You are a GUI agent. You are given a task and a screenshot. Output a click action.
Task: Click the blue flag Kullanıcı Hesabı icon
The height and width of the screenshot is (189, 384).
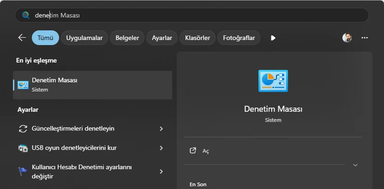(23, 172)
